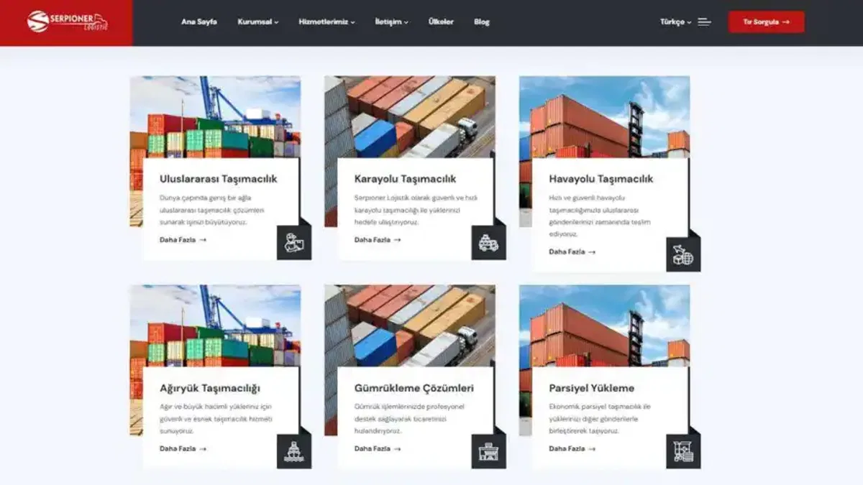Open the Uluslararası Taşımacılık heading
Image resolution: width=863 pixels, height=485 pixels.
coord(219,179)
